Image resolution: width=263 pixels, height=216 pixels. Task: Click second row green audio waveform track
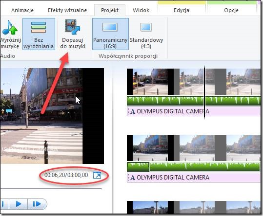204,167
